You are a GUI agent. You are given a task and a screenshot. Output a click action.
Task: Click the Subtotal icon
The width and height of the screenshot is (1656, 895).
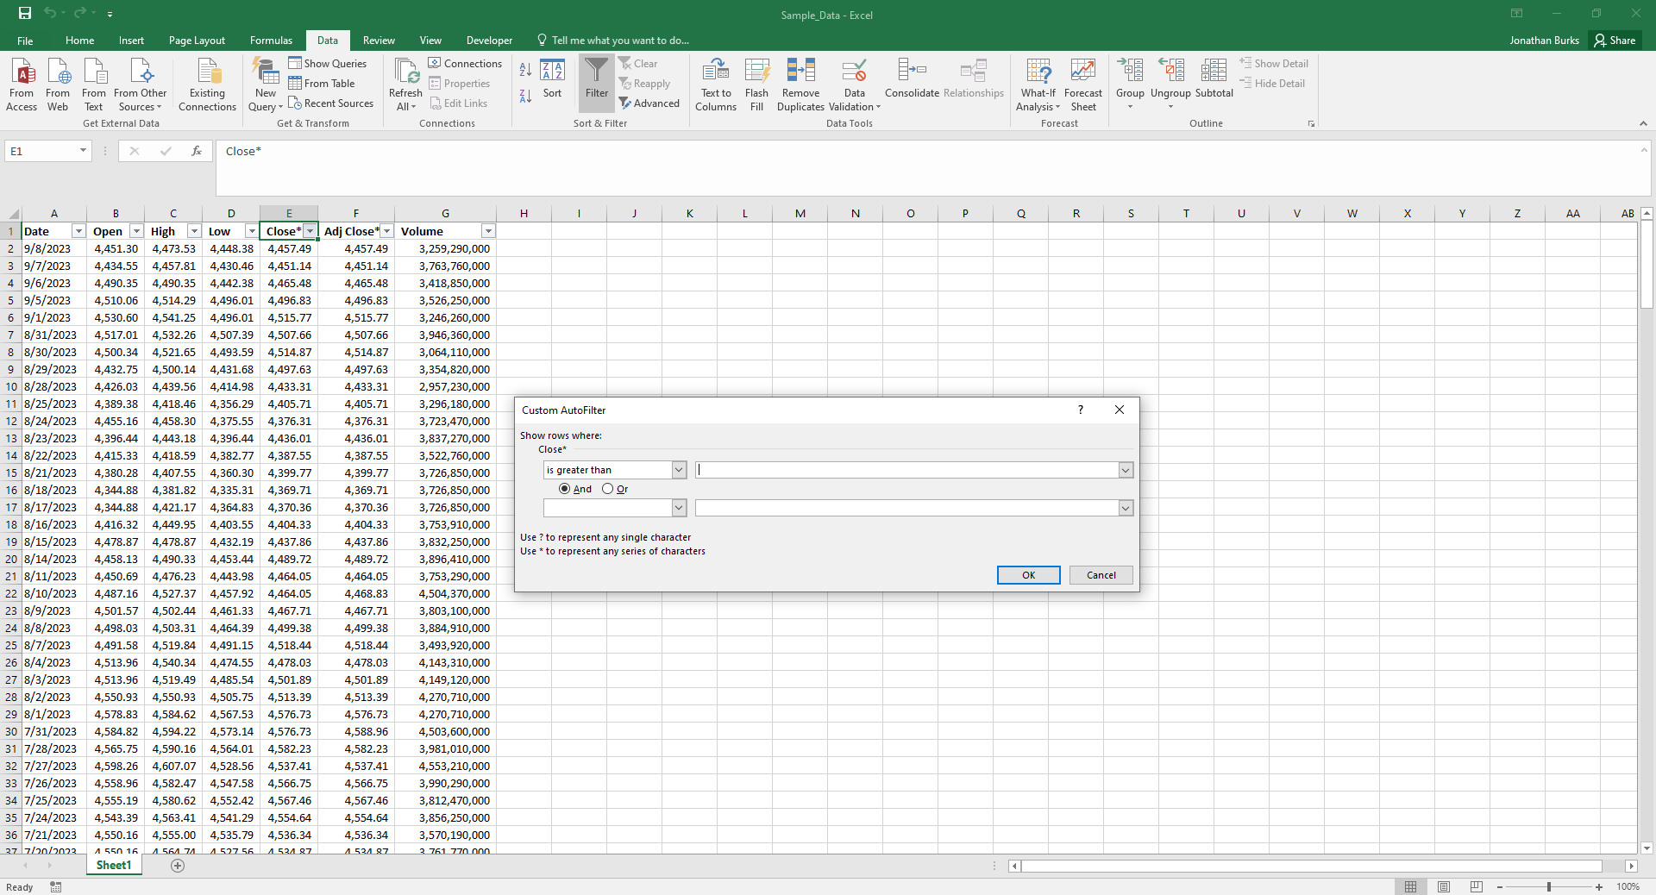(1214, 78)
